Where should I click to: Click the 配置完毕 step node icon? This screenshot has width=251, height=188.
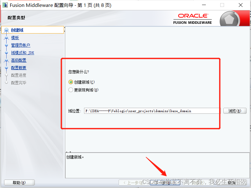6,82
